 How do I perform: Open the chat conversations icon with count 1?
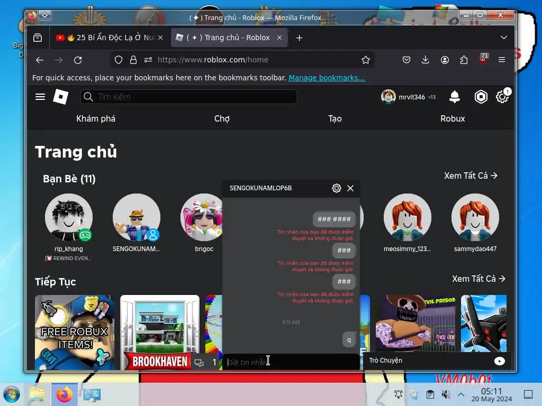[x=206, y=362]
